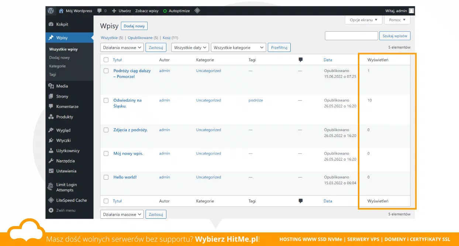Viewport: 459px width, 246px height.
Task: Click Szukaj wpisów button
Action: click(395, 36)
